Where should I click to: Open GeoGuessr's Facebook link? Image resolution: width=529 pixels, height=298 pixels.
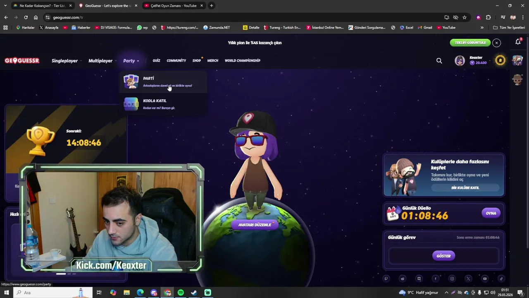pyautogui.click(x=435, y=279)
